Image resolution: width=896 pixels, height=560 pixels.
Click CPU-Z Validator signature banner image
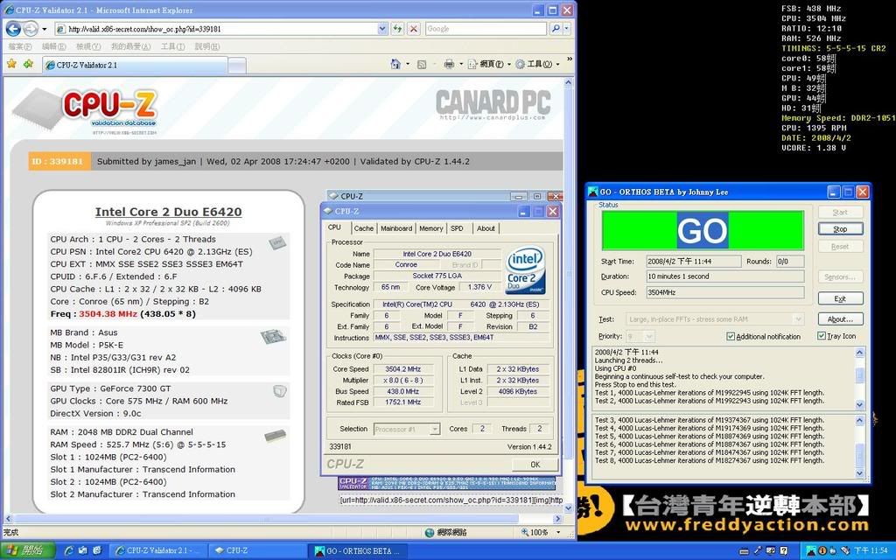point(445,484)
